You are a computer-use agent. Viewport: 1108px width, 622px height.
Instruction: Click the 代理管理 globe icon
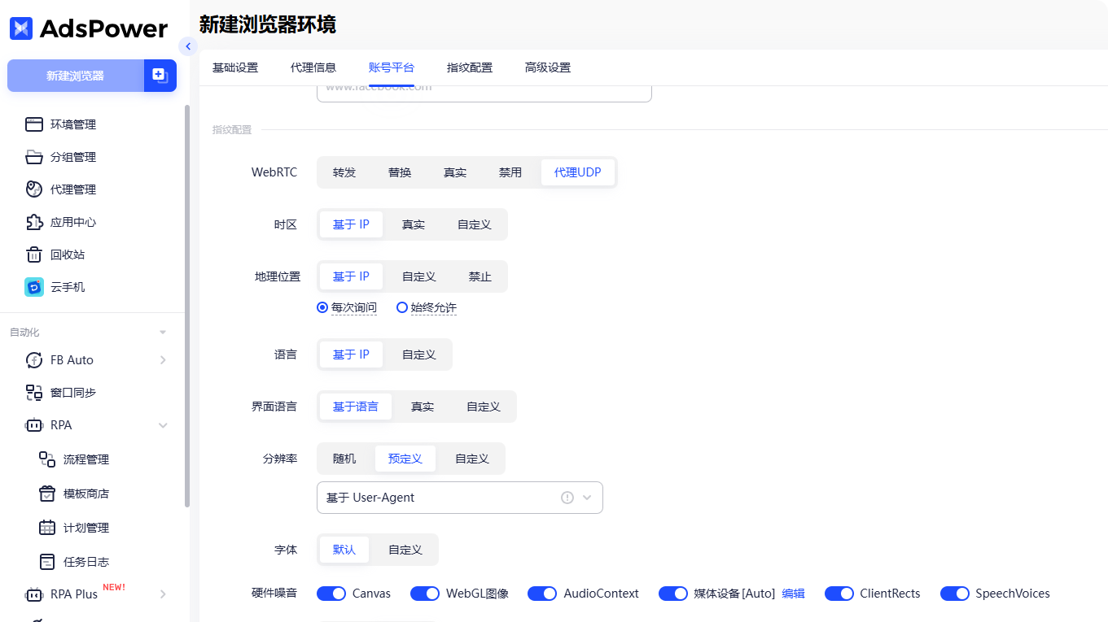[x=33, y=189]
